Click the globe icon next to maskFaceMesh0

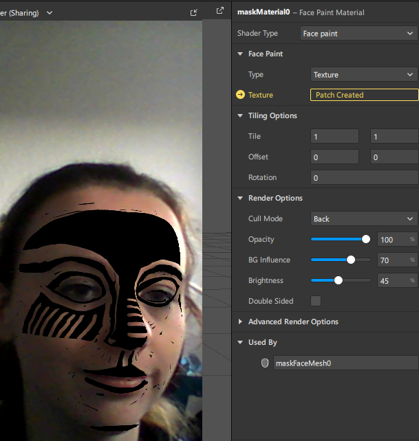[x=265, y=363]
